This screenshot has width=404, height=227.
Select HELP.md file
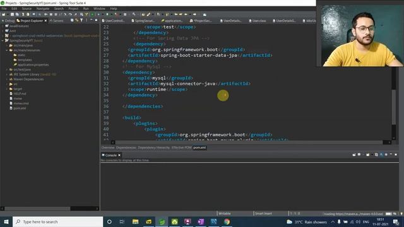pyautogui.click(x=18, y=94)
